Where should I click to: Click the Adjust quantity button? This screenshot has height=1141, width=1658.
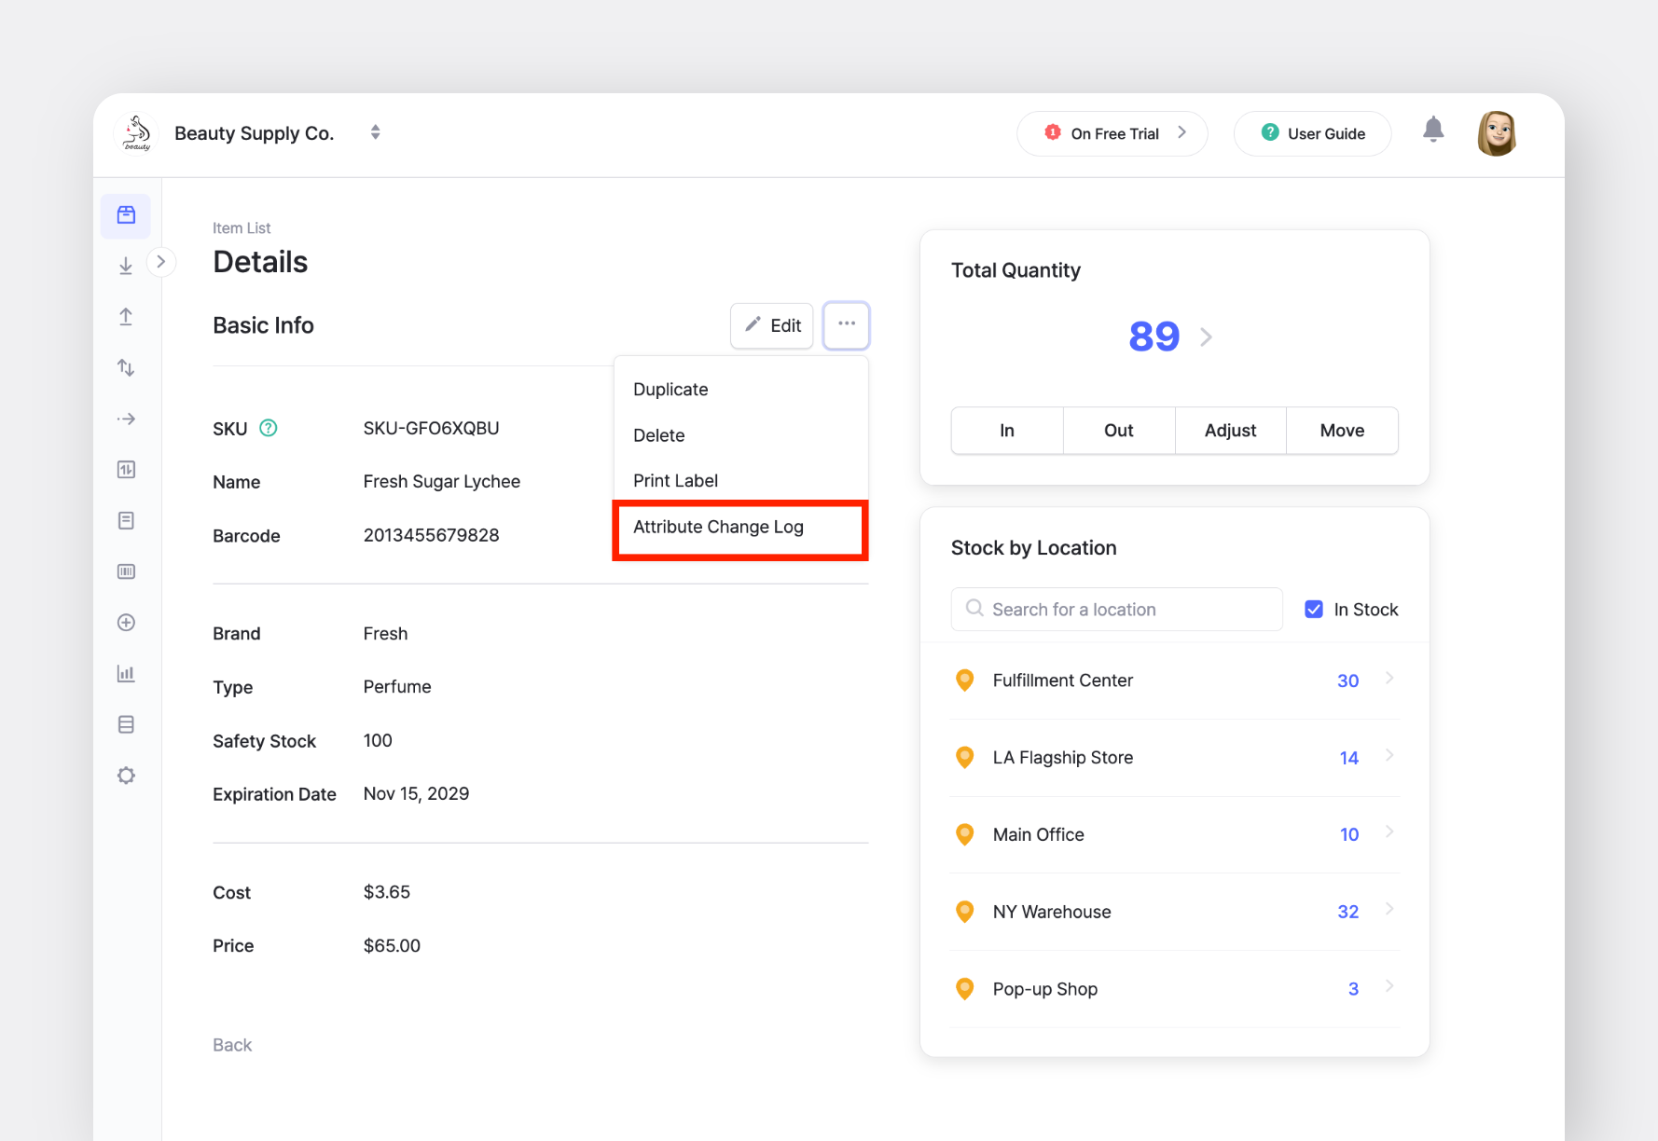(1230, 431)
